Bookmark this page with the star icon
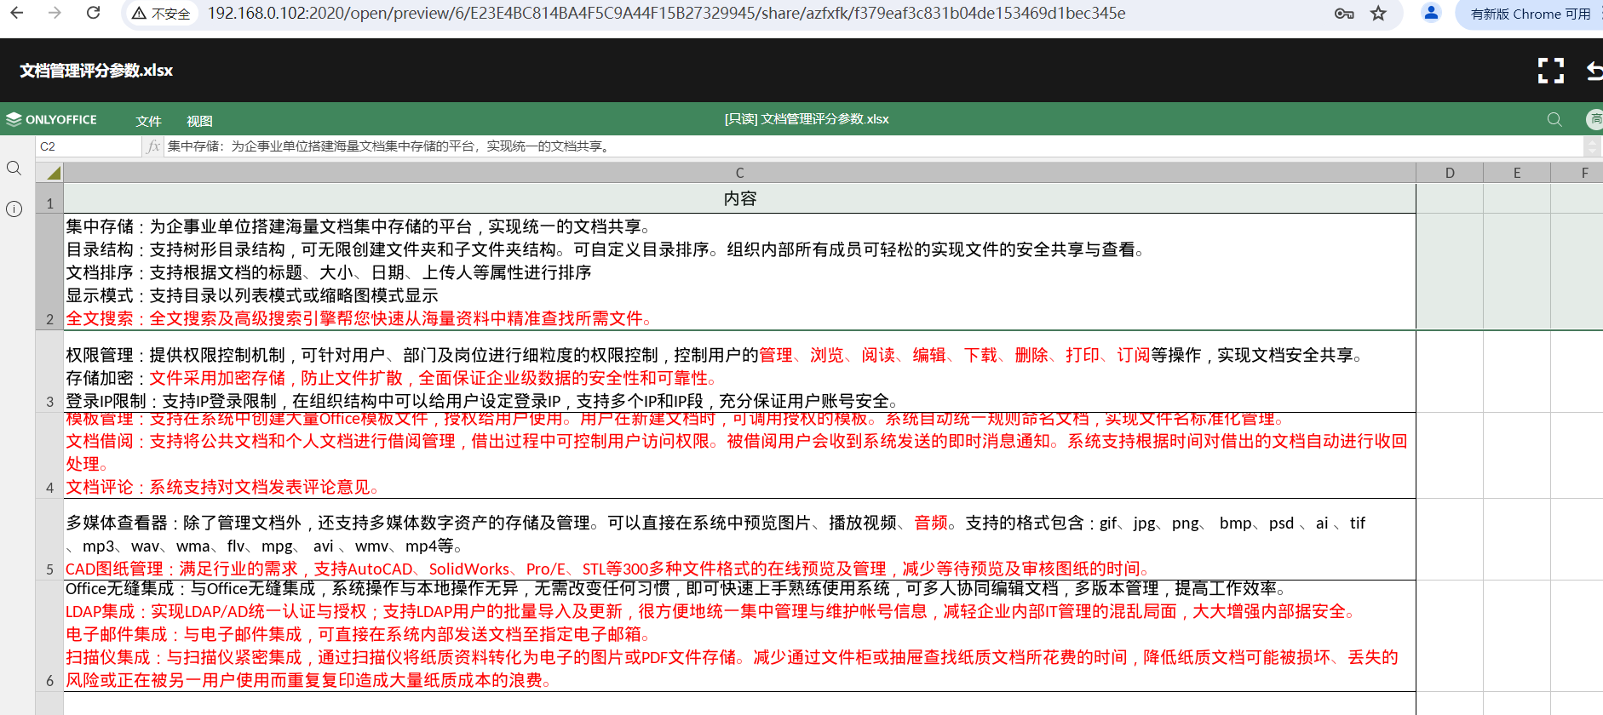This screenshot has width=1603, height=715. click(1378, 14)
